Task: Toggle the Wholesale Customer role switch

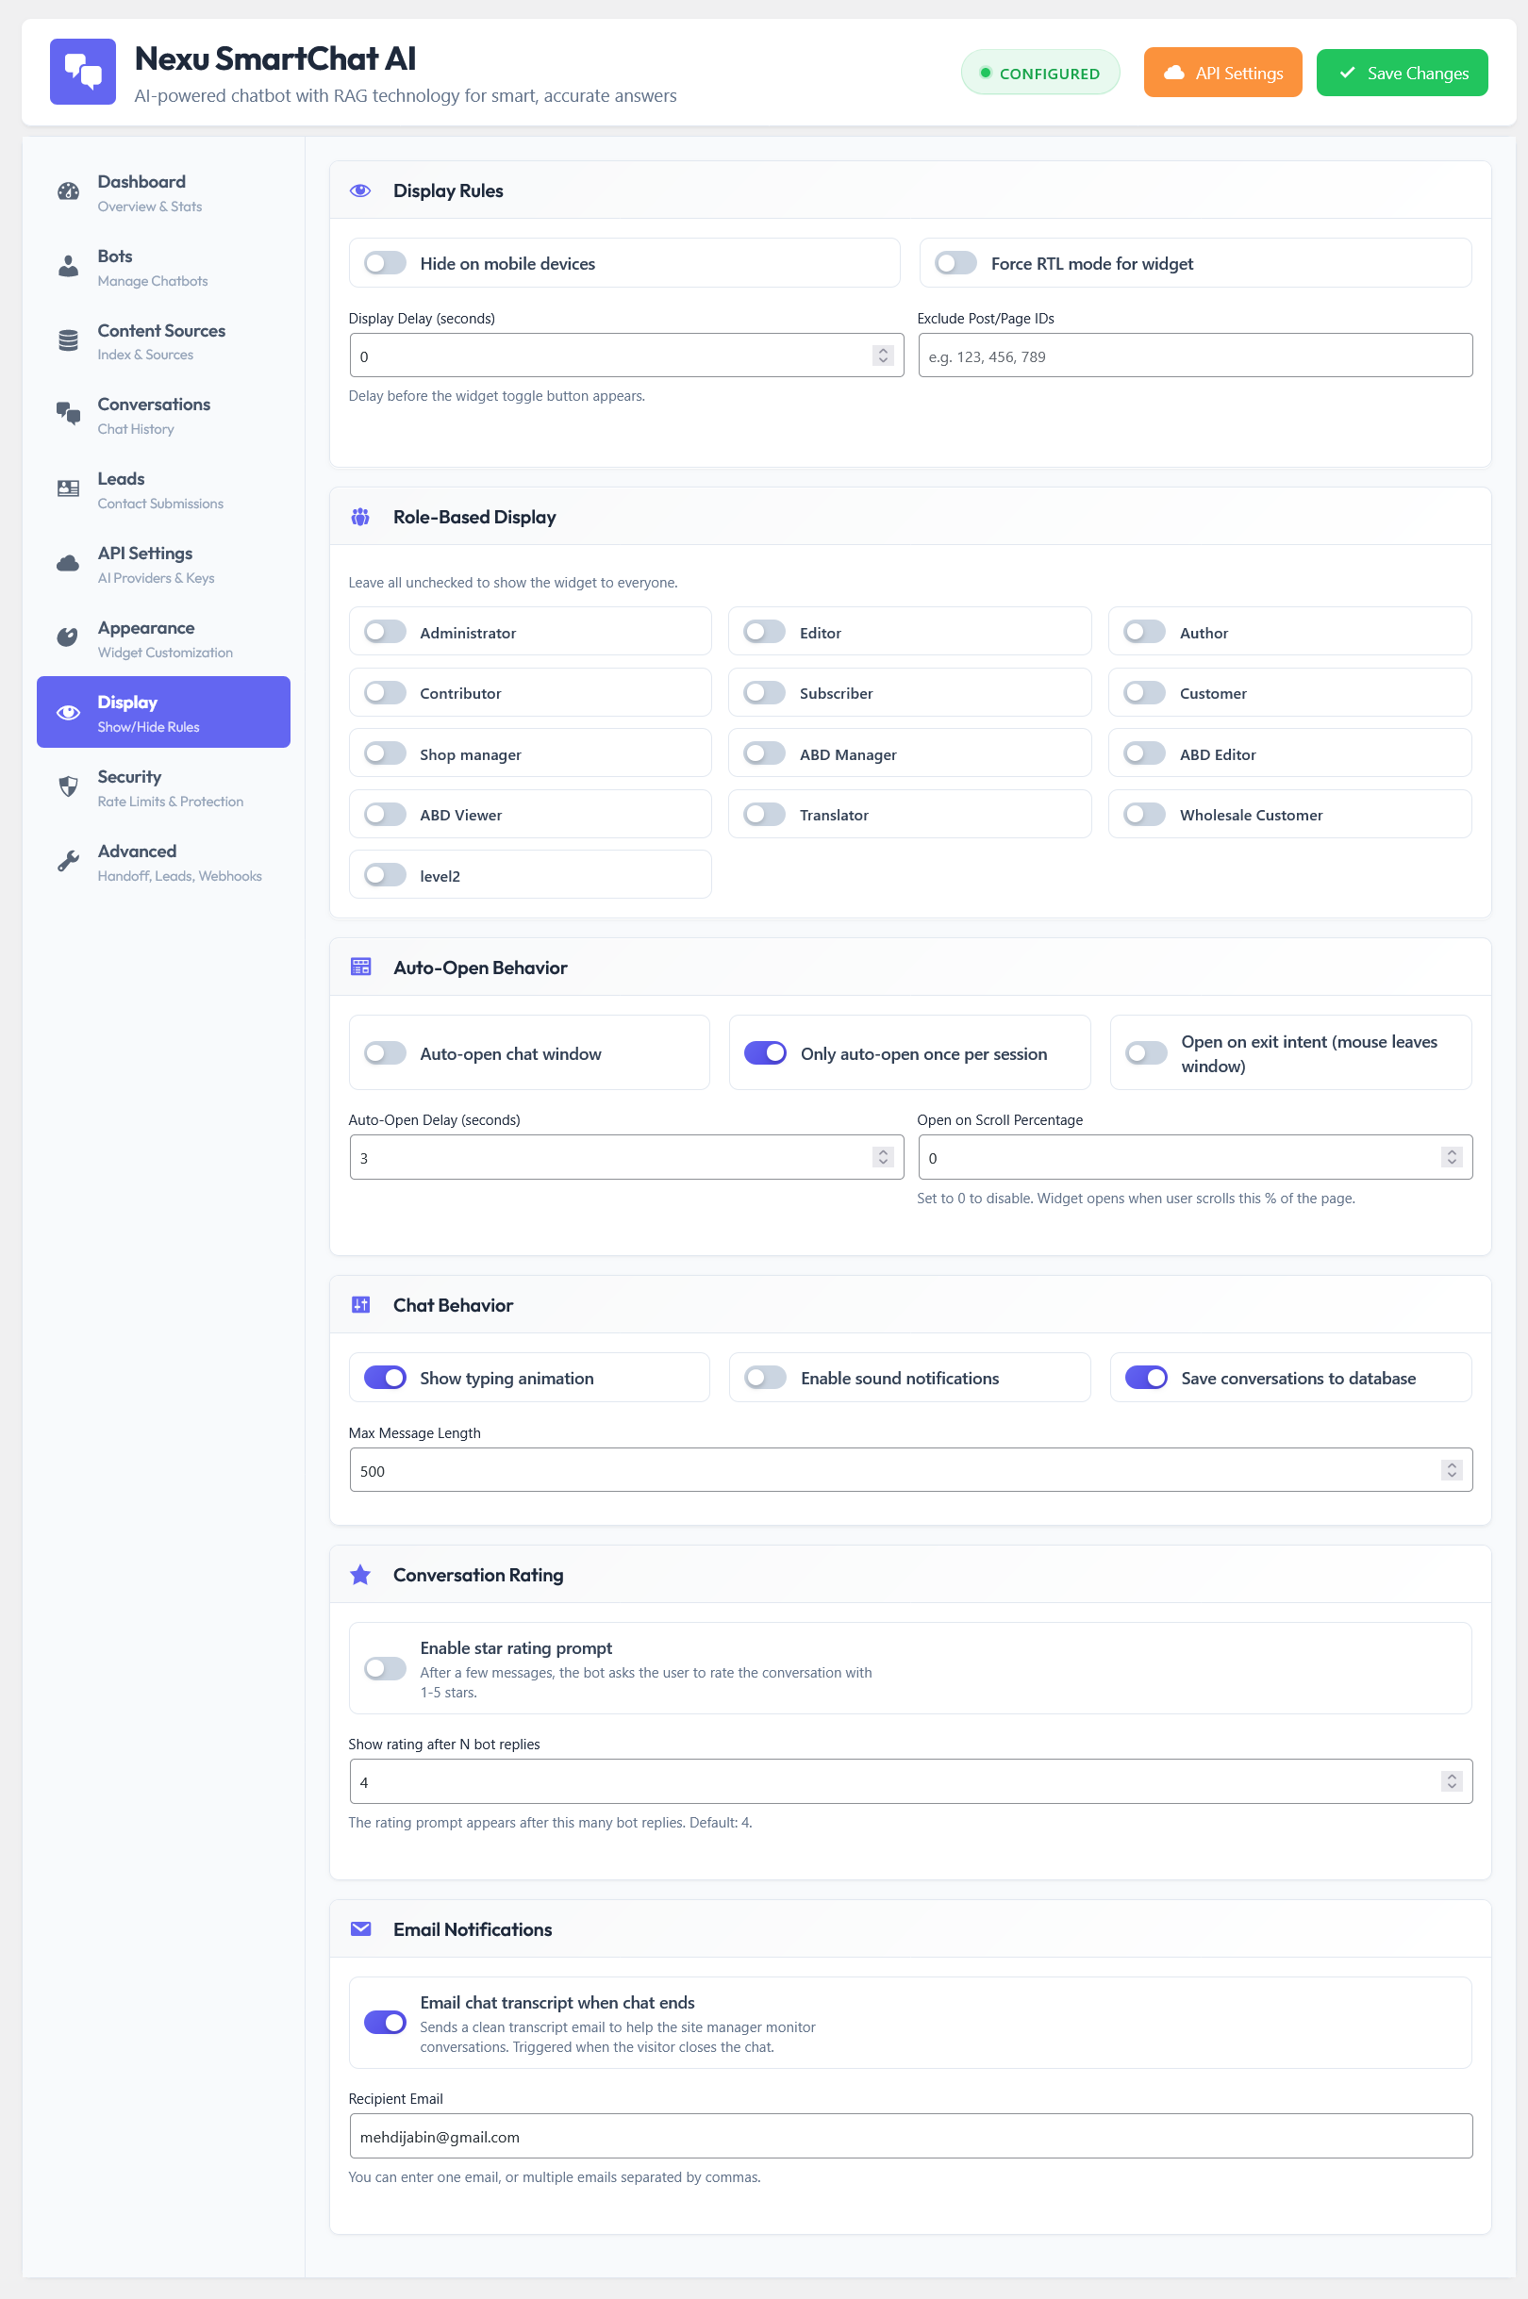Action: click(x=1145, y=815)
